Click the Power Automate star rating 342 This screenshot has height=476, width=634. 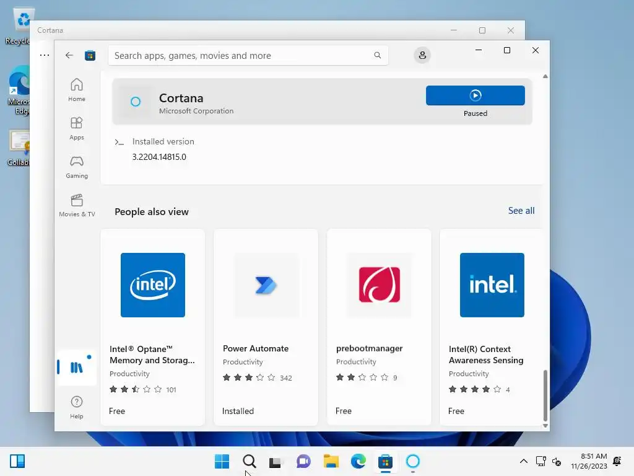click(x=257, y=377)
